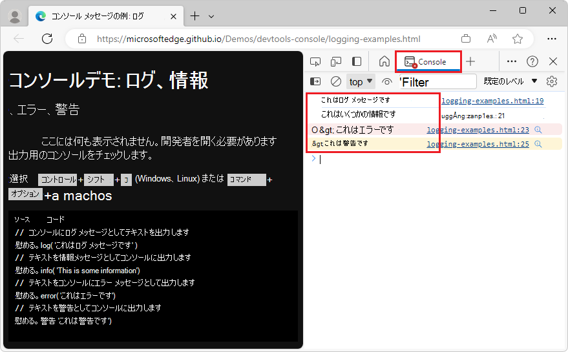This screenshot has height=352, width=568.
Task: Click the site lock icon in address bar
Action: (x=82, y=38)
